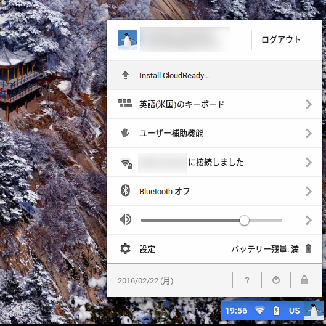Click the keyboard layout icon
The height and width of the screenshot is (326, 326).
(x=125, y=103)
